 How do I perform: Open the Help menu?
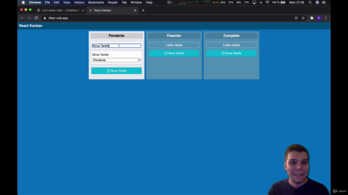(x=149, y=2)
